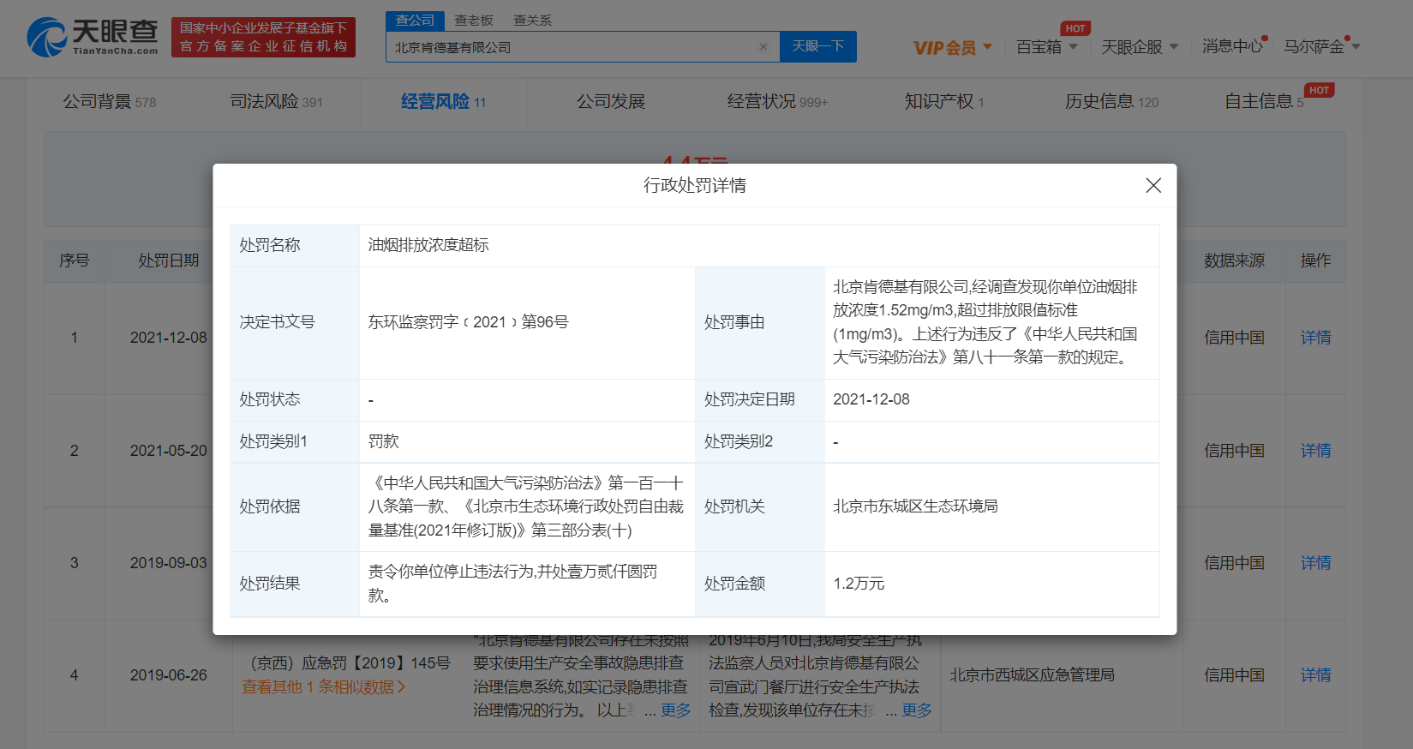Screen dimensions: 1413x749
Task: Click the 天眼一下 search button
Action: click(x=817, y=46)
